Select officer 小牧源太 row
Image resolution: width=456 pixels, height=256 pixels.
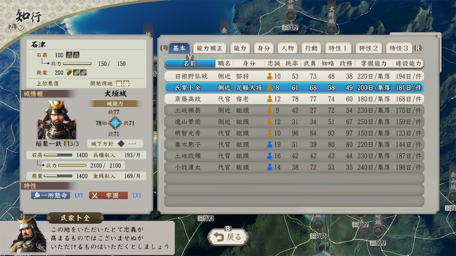pos(294,167)
